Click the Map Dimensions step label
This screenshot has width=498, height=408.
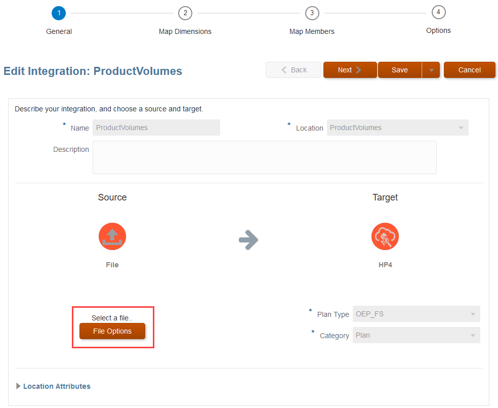pos(185,31)
